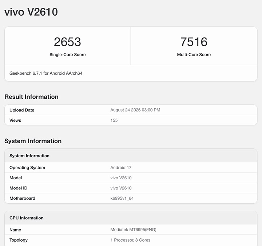Select Mediatek MT6995(ENG) CPU name
This screenshot has width=262, height=246.
(x=133, y=230)
